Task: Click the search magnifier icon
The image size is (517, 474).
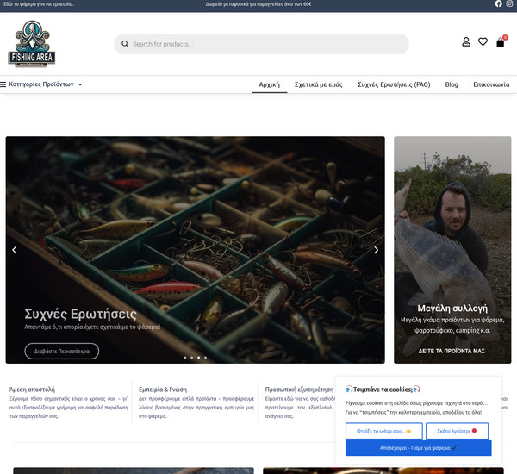Action: coord(125,44)
